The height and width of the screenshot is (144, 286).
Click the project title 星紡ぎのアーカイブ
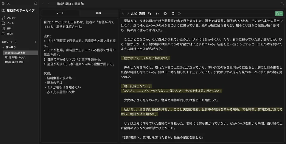coord(21,10)
